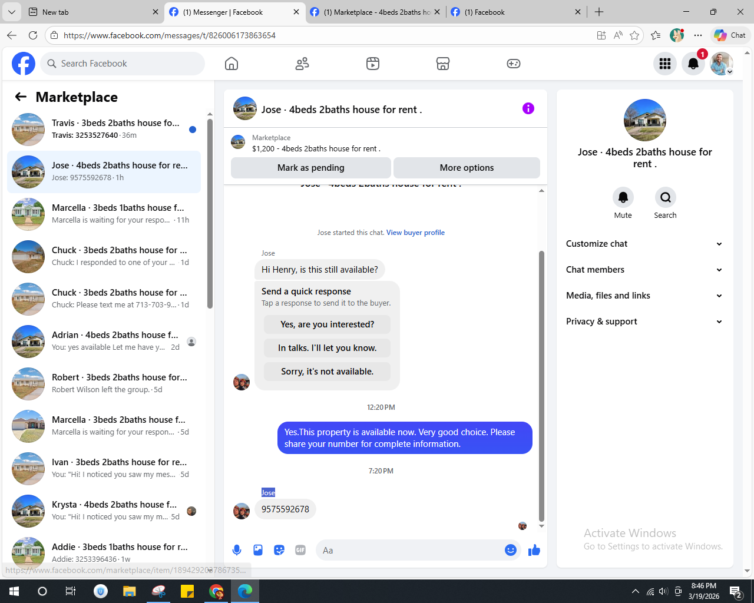The width and height of the screenshot is (754, 603).
Task: Open Chuck conversation with Please text me
Action: pos(104,299)
